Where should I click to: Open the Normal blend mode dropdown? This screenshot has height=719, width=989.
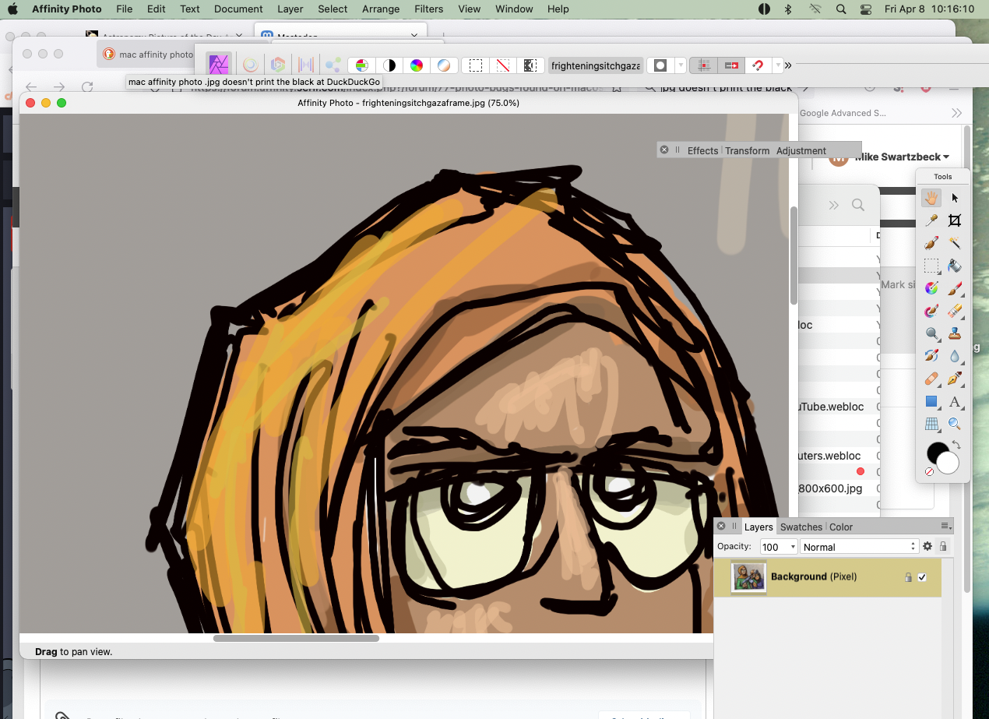click(x=859, y=547)
